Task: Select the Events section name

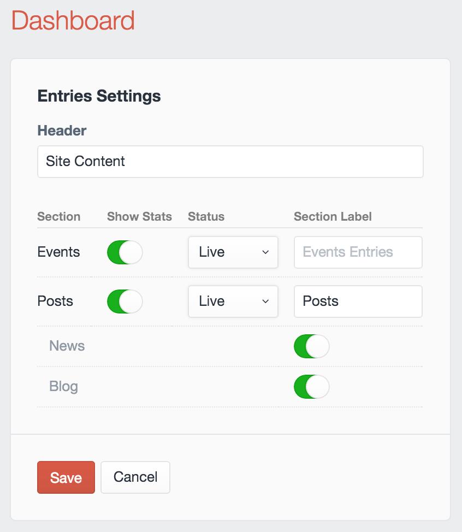Action: pos(58,252)
